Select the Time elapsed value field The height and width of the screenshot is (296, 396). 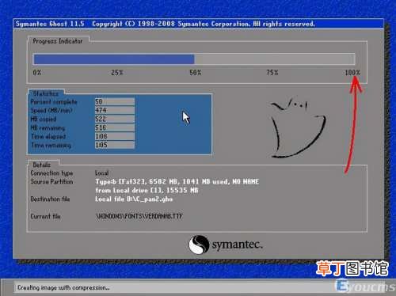tap(115, 136)
